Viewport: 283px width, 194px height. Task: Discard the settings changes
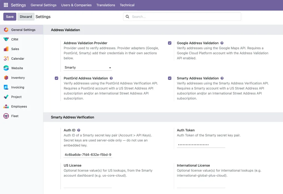coord(26,17)
